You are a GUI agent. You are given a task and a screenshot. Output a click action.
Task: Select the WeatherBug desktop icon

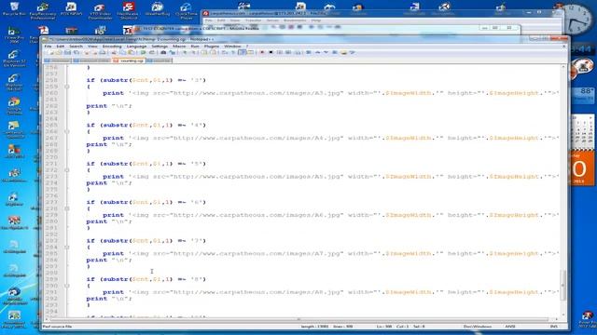pos(158,9)
